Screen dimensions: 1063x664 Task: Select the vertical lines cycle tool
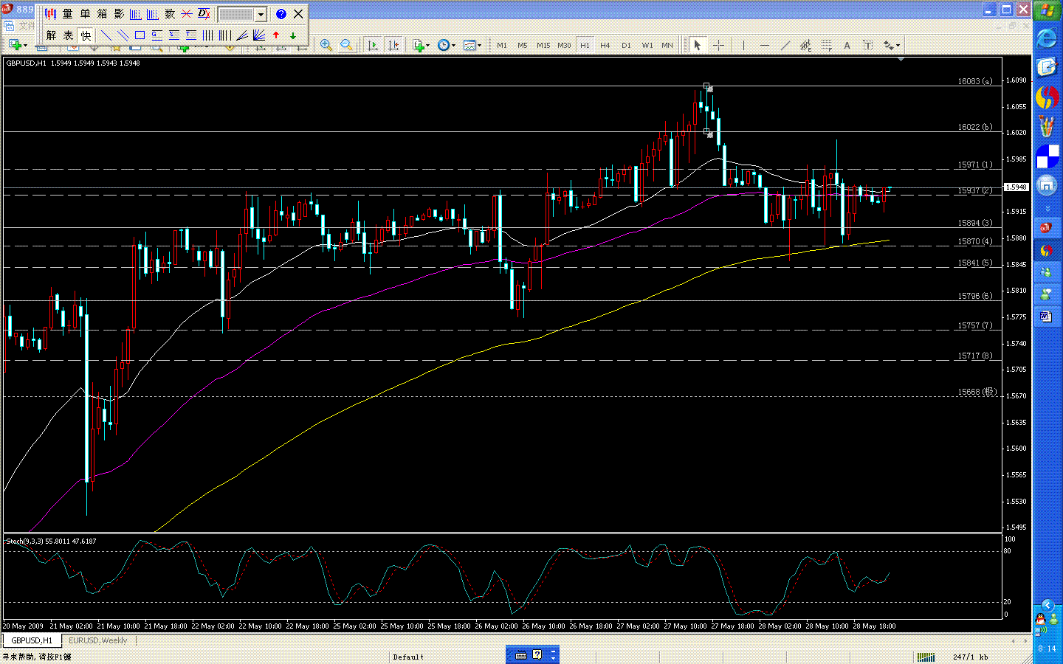208,35
